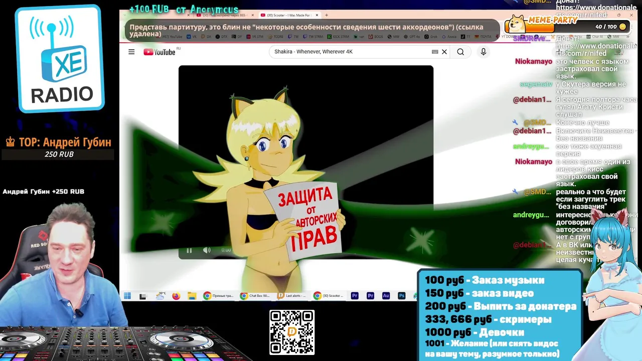642x361 pixels.
Task: Launch Firefox from the taskbar
Action: coord(176,296)
